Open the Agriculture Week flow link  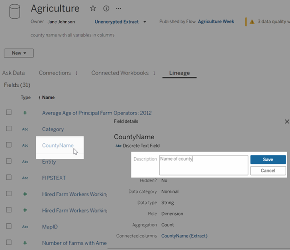point(216,21)
